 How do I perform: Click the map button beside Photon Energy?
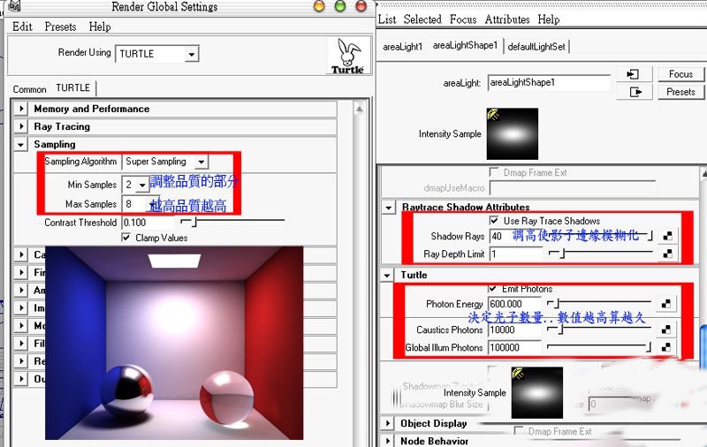pos(666,304)
